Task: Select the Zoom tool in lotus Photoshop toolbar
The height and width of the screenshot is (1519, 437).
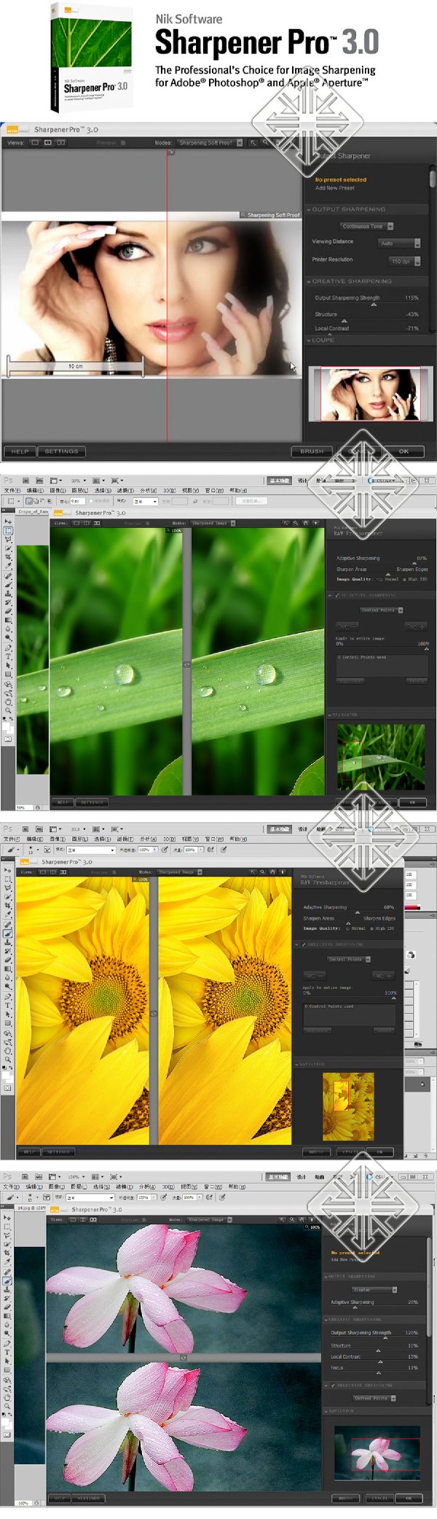Action: (x=8, y=1405)
